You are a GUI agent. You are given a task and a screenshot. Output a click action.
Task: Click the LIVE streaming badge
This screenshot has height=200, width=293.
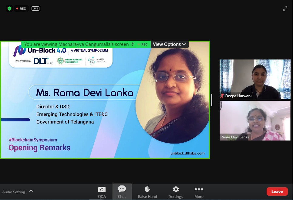click(x=35, y=8)
